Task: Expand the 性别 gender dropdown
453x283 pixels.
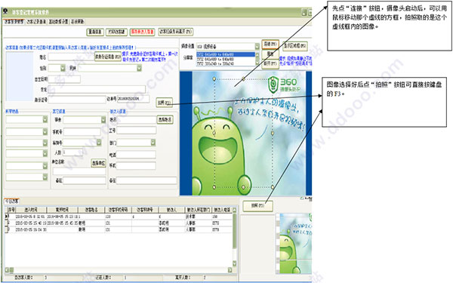Action: [63, 68]
